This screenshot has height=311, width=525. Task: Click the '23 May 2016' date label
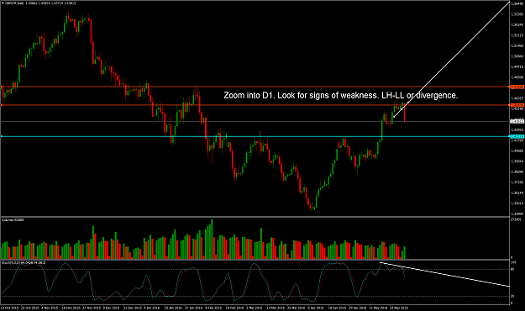tap(398, 308)
